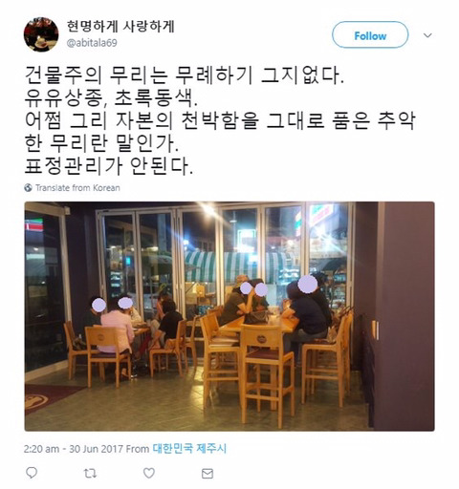Viewport: 459px width, 489px height.
Task: Click the reply speech bubble icon
Action: coord(32,473)
